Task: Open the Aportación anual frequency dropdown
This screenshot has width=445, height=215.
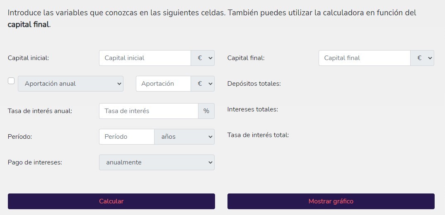Action: point(71,84)
